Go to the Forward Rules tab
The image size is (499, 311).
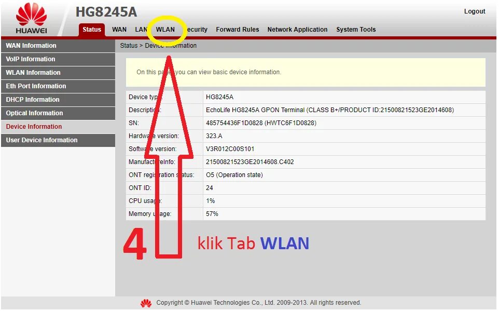click(238, 30)
